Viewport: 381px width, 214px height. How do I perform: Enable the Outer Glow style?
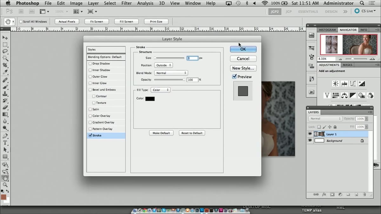pyautogui.click(x=90, y=77)
